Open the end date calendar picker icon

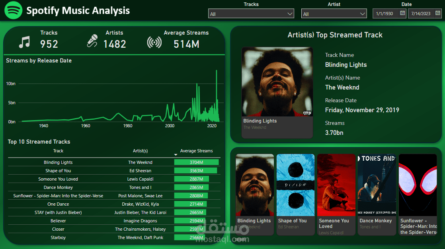pos(438,13)
